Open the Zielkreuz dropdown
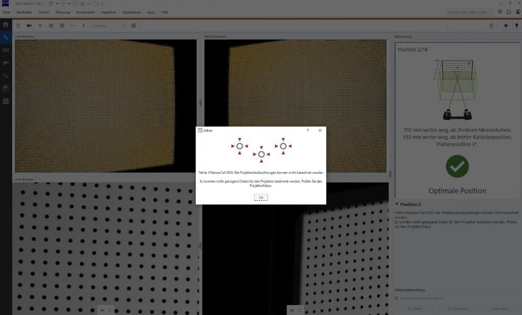 109,25
